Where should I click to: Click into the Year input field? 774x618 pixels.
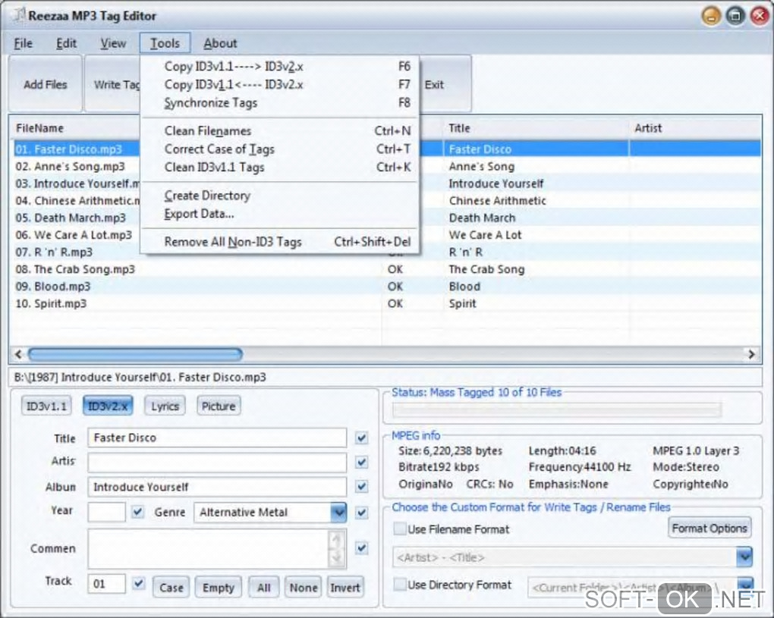click(x=107, y=512)
